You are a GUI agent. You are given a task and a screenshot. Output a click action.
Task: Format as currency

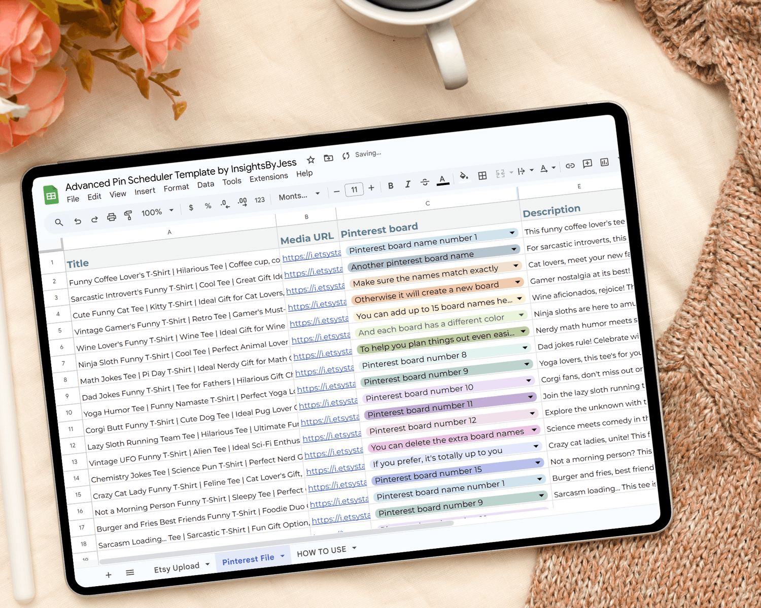[x=191, y=208]
